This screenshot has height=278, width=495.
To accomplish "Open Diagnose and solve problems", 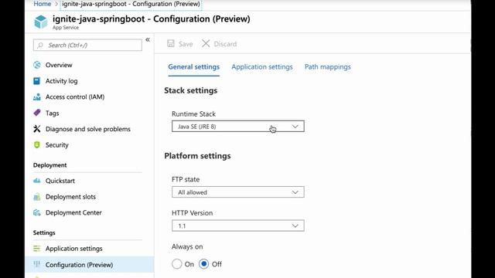I will tap(87, 129).
